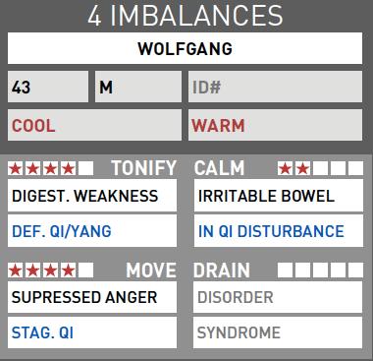Toggle the last empty box in DRAIN rating

click(x=355, y=271)
